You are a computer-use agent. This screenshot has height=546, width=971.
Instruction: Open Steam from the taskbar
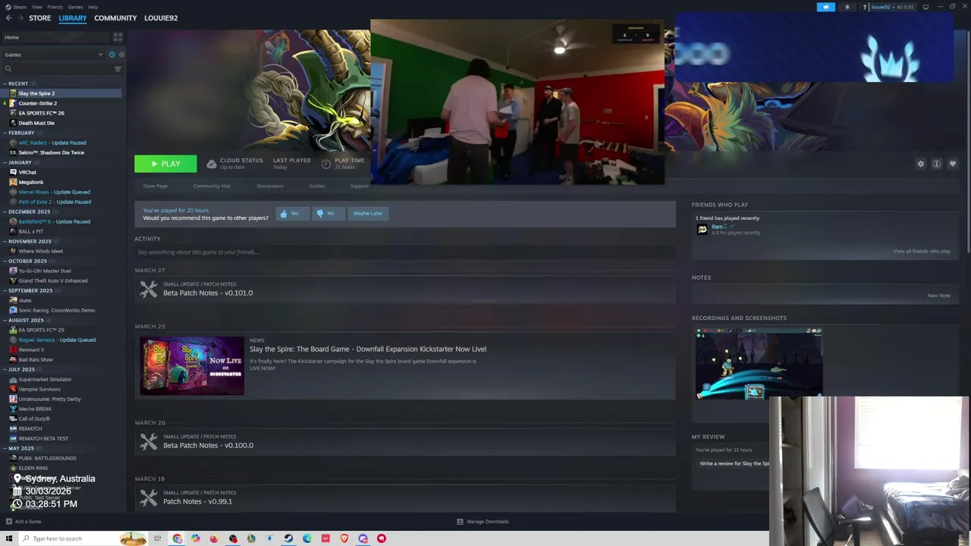288,538
